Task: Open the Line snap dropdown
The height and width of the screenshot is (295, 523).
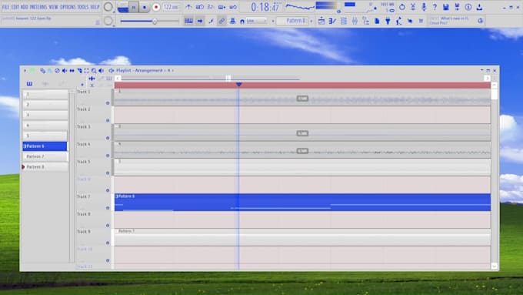Action: tap(256, 21)
